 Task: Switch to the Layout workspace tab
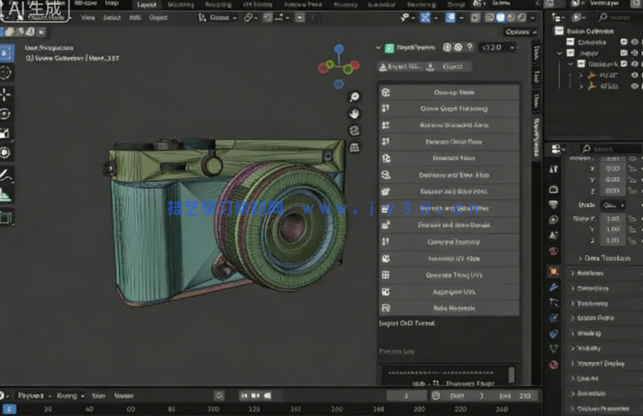tap(146, 5)
